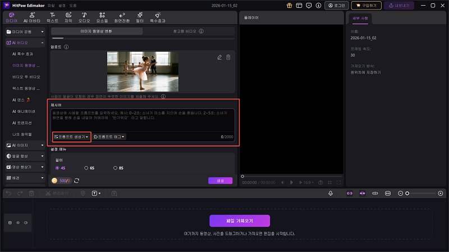The image size is (449, 252).
Task: Open the 파일 menu
Action: [51, 6]
